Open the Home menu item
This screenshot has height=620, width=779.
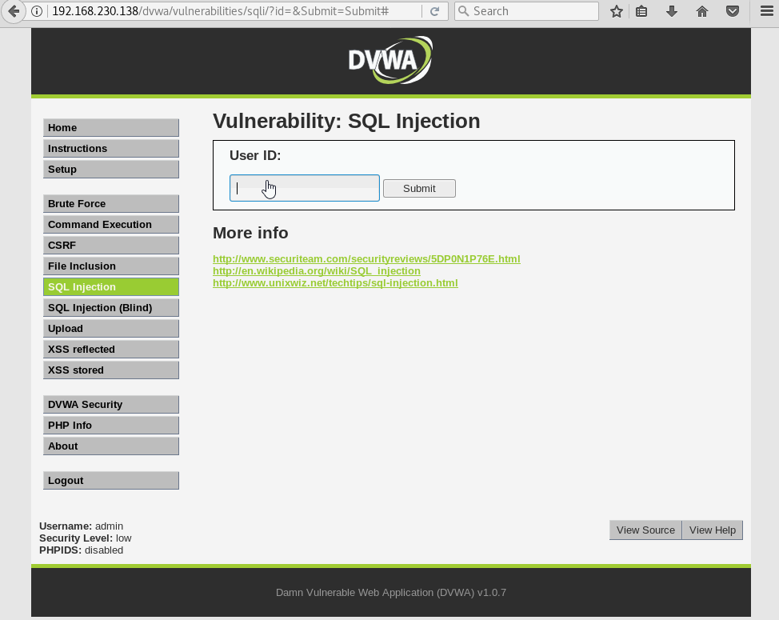(x=111, y=128)
